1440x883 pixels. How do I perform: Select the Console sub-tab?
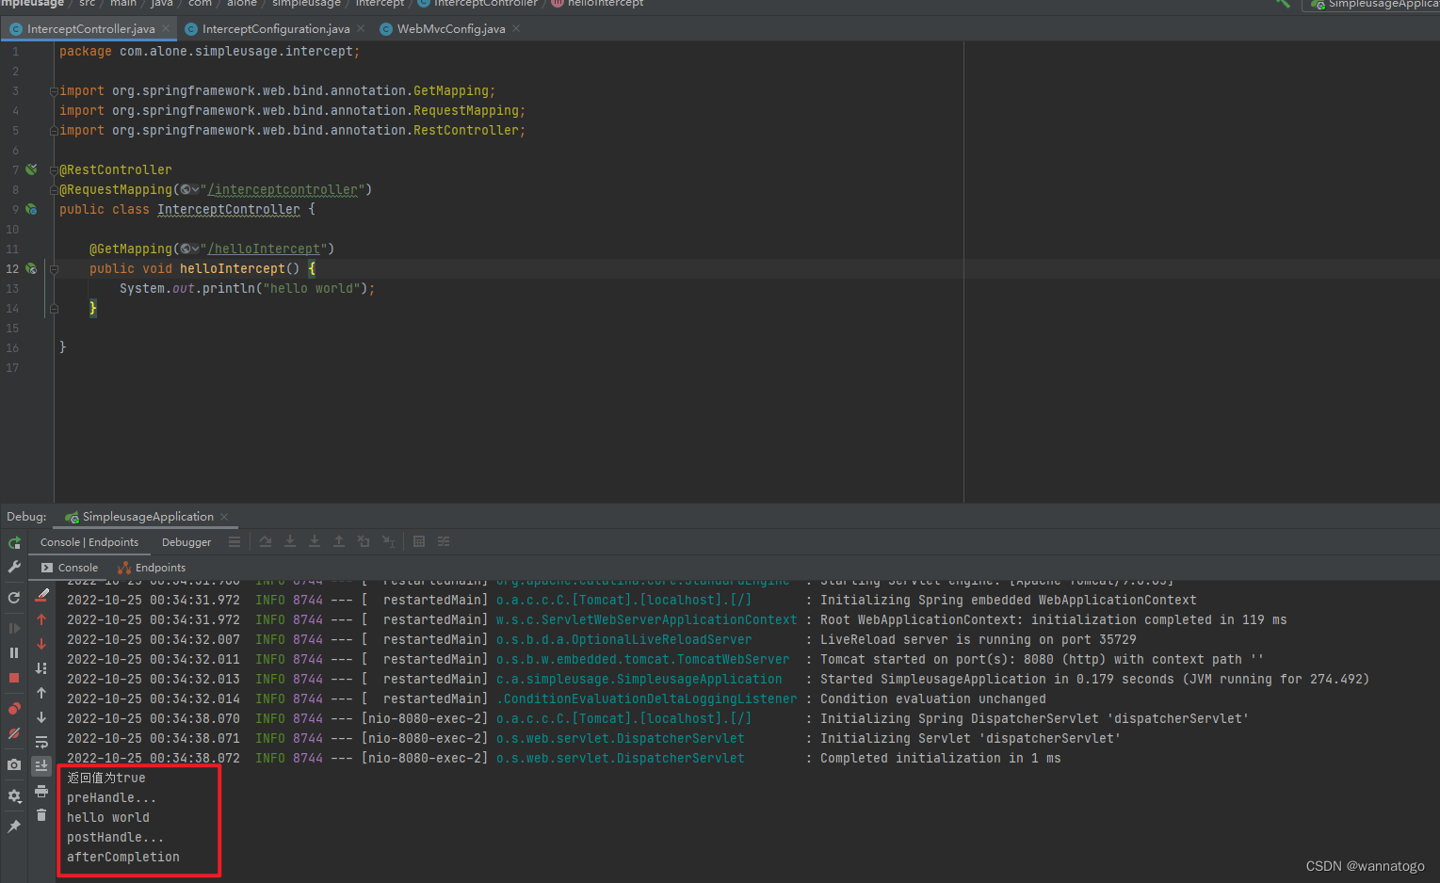(x=70, y=568)
